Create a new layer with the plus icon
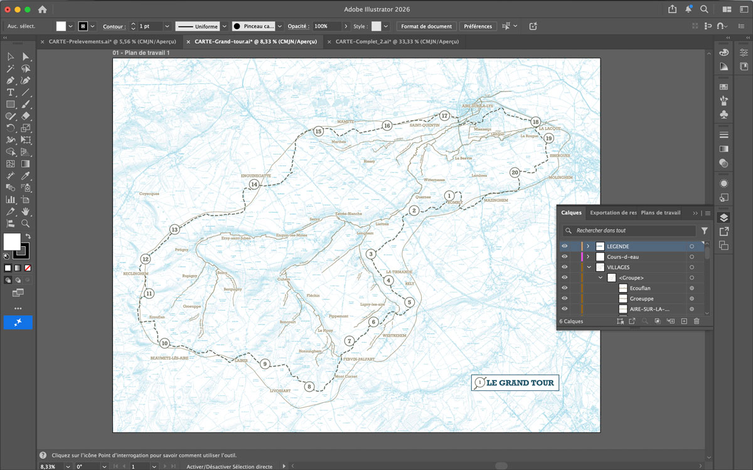Screen dimensions: 753x470 pos(684,321)
